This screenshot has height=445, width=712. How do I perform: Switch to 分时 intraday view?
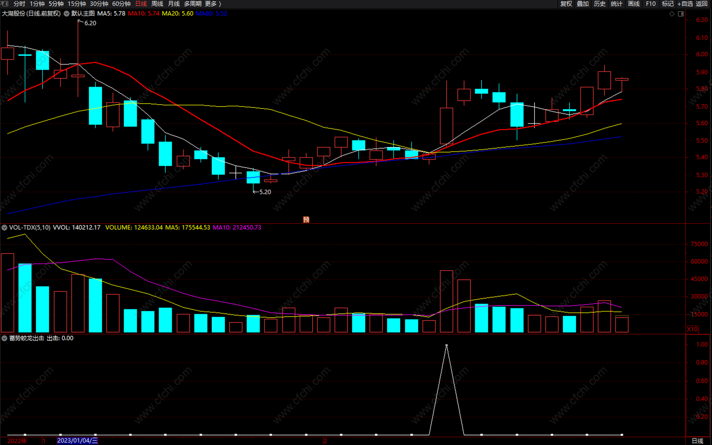point(19,4)
